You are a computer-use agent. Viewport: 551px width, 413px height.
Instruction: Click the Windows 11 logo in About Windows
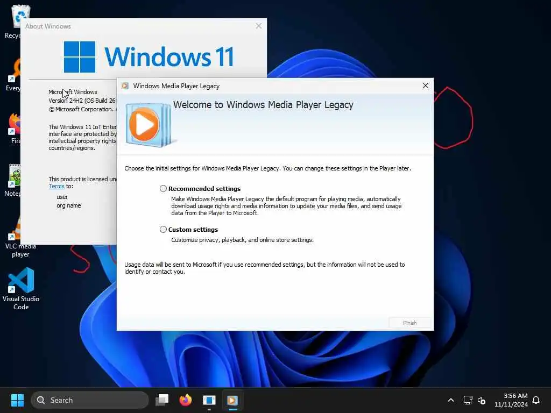(x=149, y=57)
